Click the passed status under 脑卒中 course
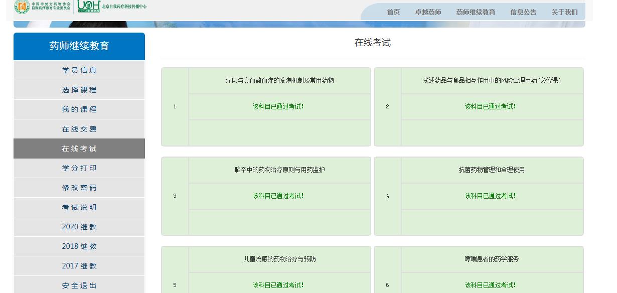The width and height of the screenshot is (617, 293). 278,196
